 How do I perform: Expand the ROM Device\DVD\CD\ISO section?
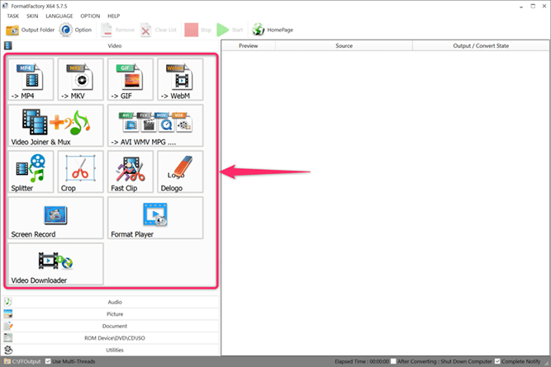[x=111, y=338]
